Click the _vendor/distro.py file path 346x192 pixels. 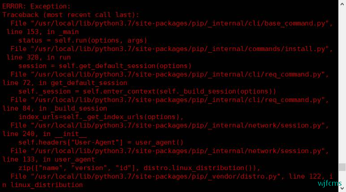[x=156, y=177]
